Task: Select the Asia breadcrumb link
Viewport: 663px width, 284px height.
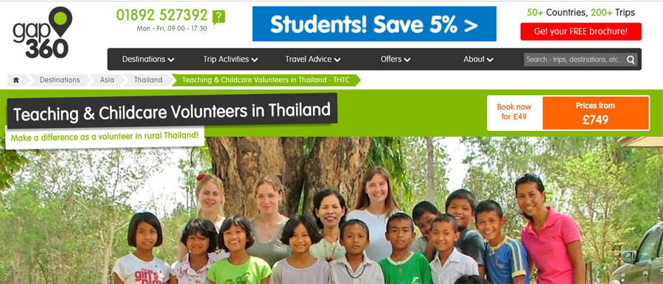Action: pos(107,80)
